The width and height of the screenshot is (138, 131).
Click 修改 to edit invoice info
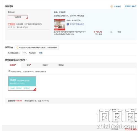[41, 53]
